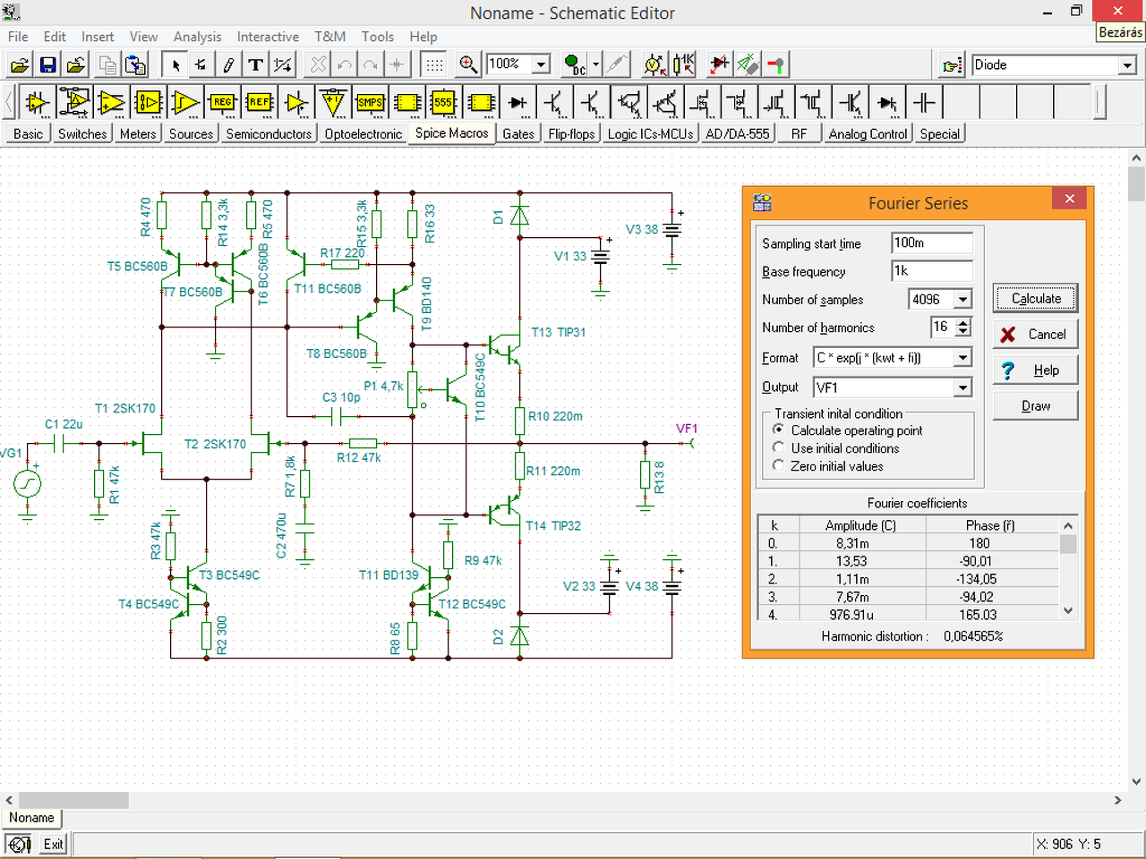Select Calculate operating point option
The height and width of the screenshot is (859, 1146).
point(779,430)
